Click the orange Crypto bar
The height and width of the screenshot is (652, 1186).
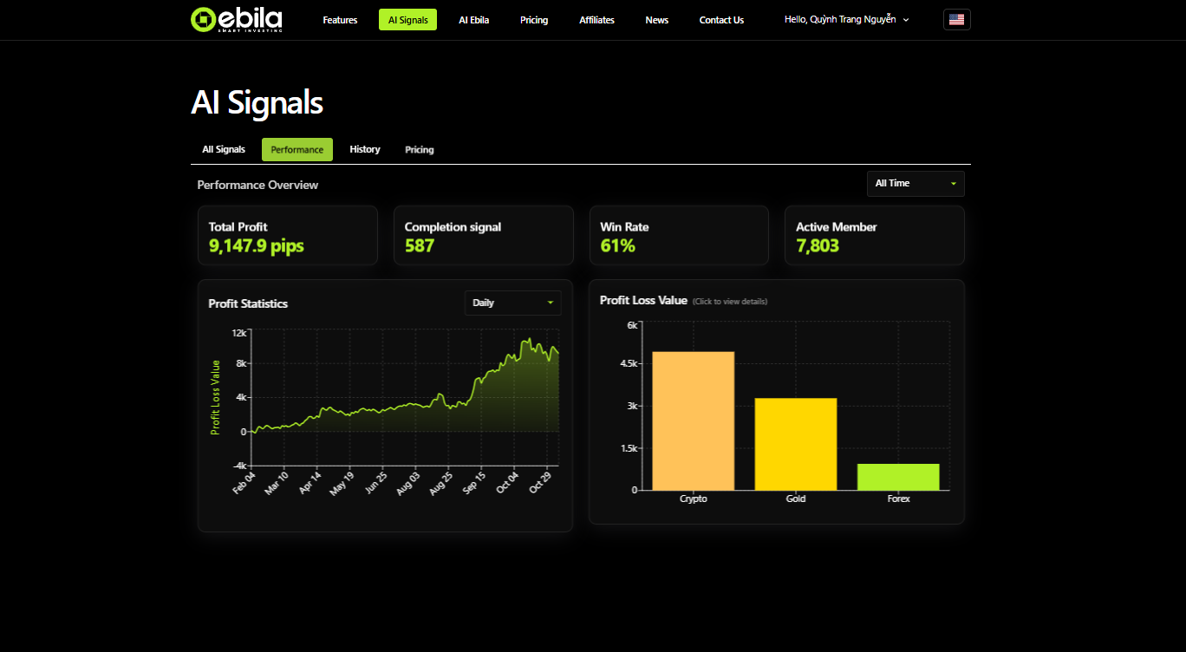693,421
